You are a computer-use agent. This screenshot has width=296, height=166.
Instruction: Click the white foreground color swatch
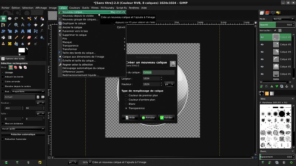pyautogui.click(x=21, y=50)
